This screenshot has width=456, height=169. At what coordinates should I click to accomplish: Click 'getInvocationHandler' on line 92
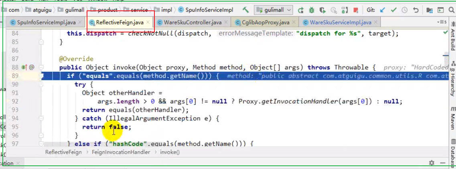pyautogui.click(x=300, y=101)
